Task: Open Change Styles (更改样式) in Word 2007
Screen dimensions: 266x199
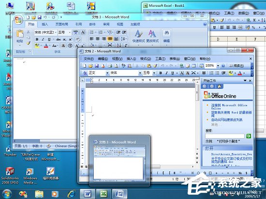Action: (152, 38)
